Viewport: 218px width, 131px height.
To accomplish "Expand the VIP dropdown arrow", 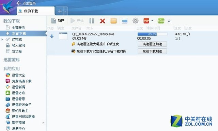I will (x=152, y=21).
